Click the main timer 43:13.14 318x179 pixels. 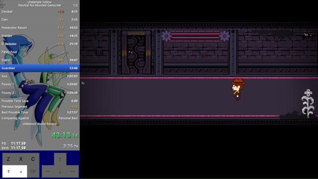point(65,135)
